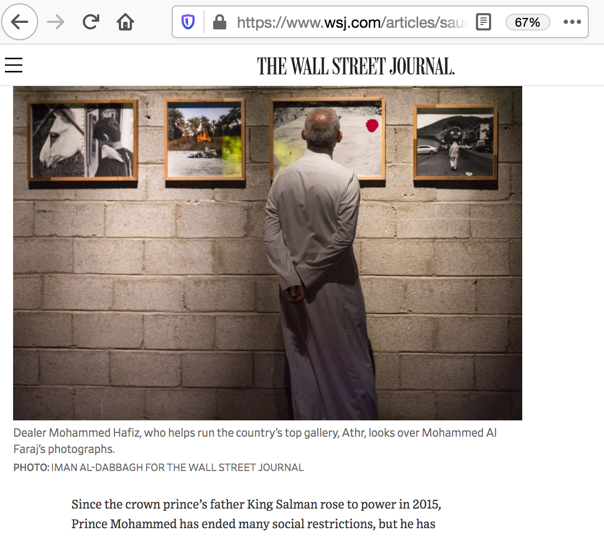
Task: Open the tracking protection shield icon
Action: tap(188, 22)
